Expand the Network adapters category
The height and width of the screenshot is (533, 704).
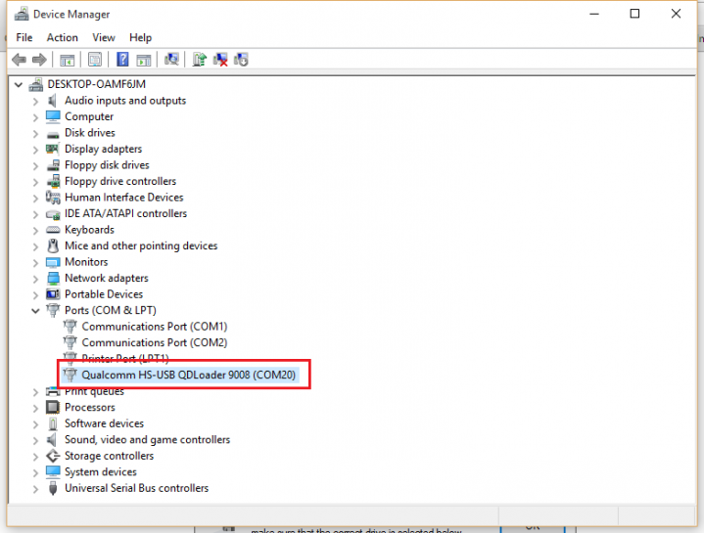36,279
